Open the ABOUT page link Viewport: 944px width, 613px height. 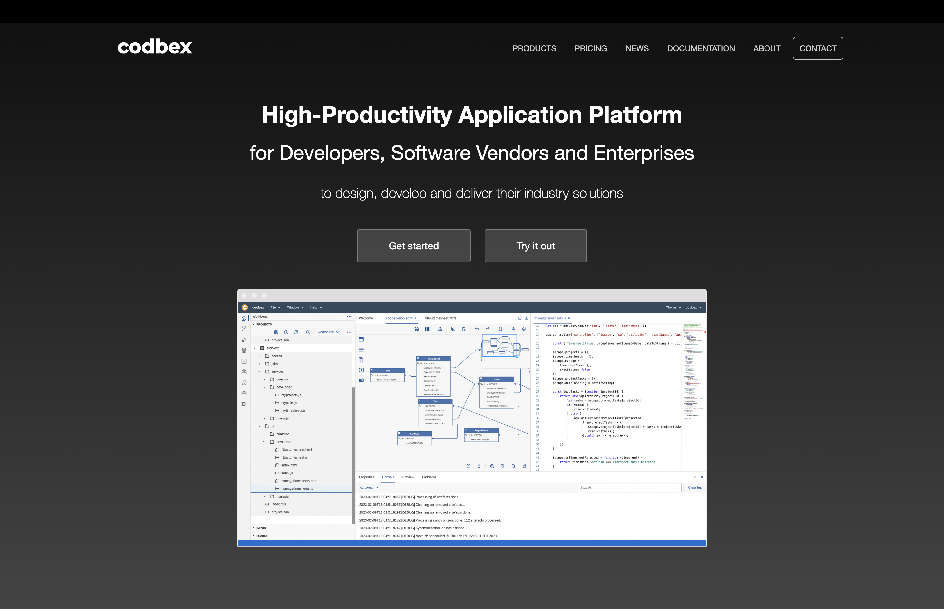767,48
